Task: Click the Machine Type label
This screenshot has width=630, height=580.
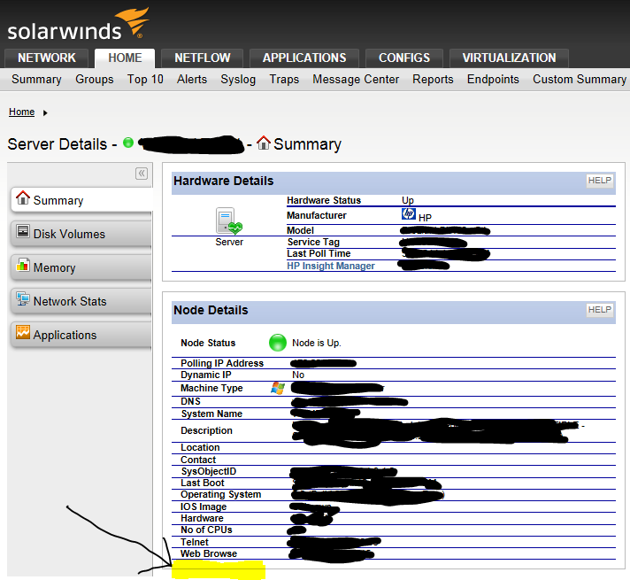Action: pos(211,388)
